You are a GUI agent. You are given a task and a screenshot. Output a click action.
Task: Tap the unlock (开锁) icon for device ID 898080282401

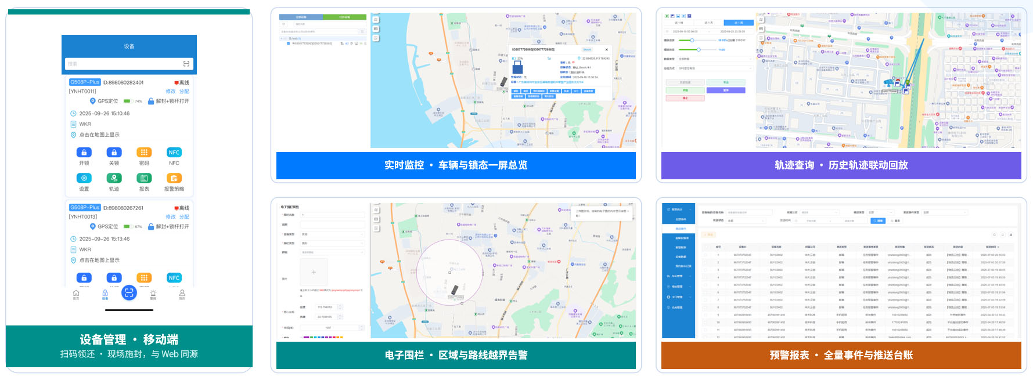84,153
